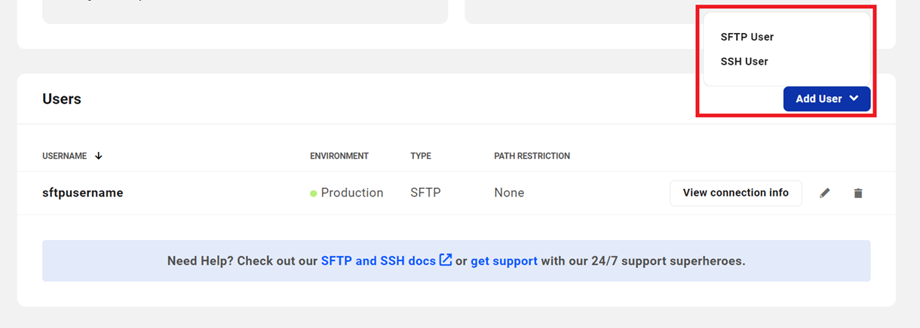
Task: Click the None path restriction value
Action: [x=509, y=193]
